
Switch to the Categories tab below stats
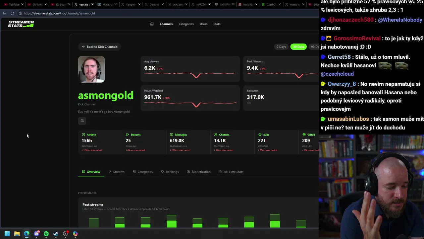click(x=143, y=172)
